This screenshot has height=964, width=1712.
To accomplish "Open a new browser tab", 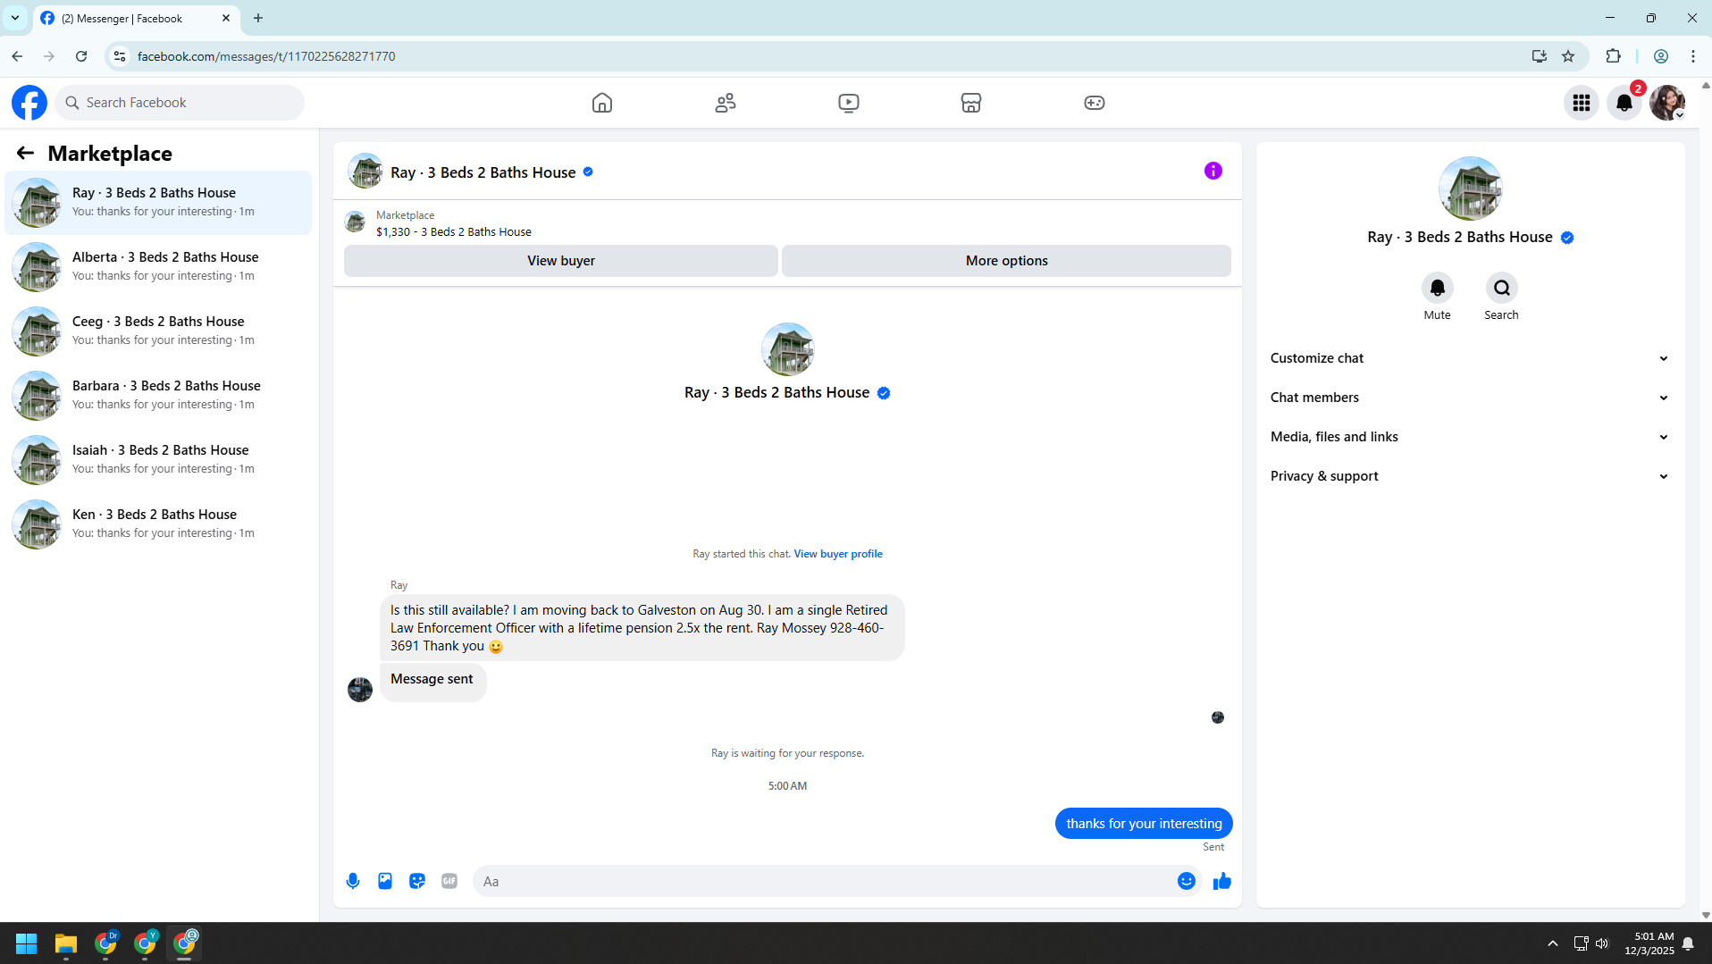I will 258,18.
